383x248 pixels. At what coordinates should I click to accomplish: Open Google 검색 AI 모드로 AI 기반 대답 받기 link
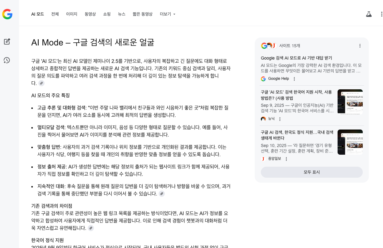coord(296,58)
